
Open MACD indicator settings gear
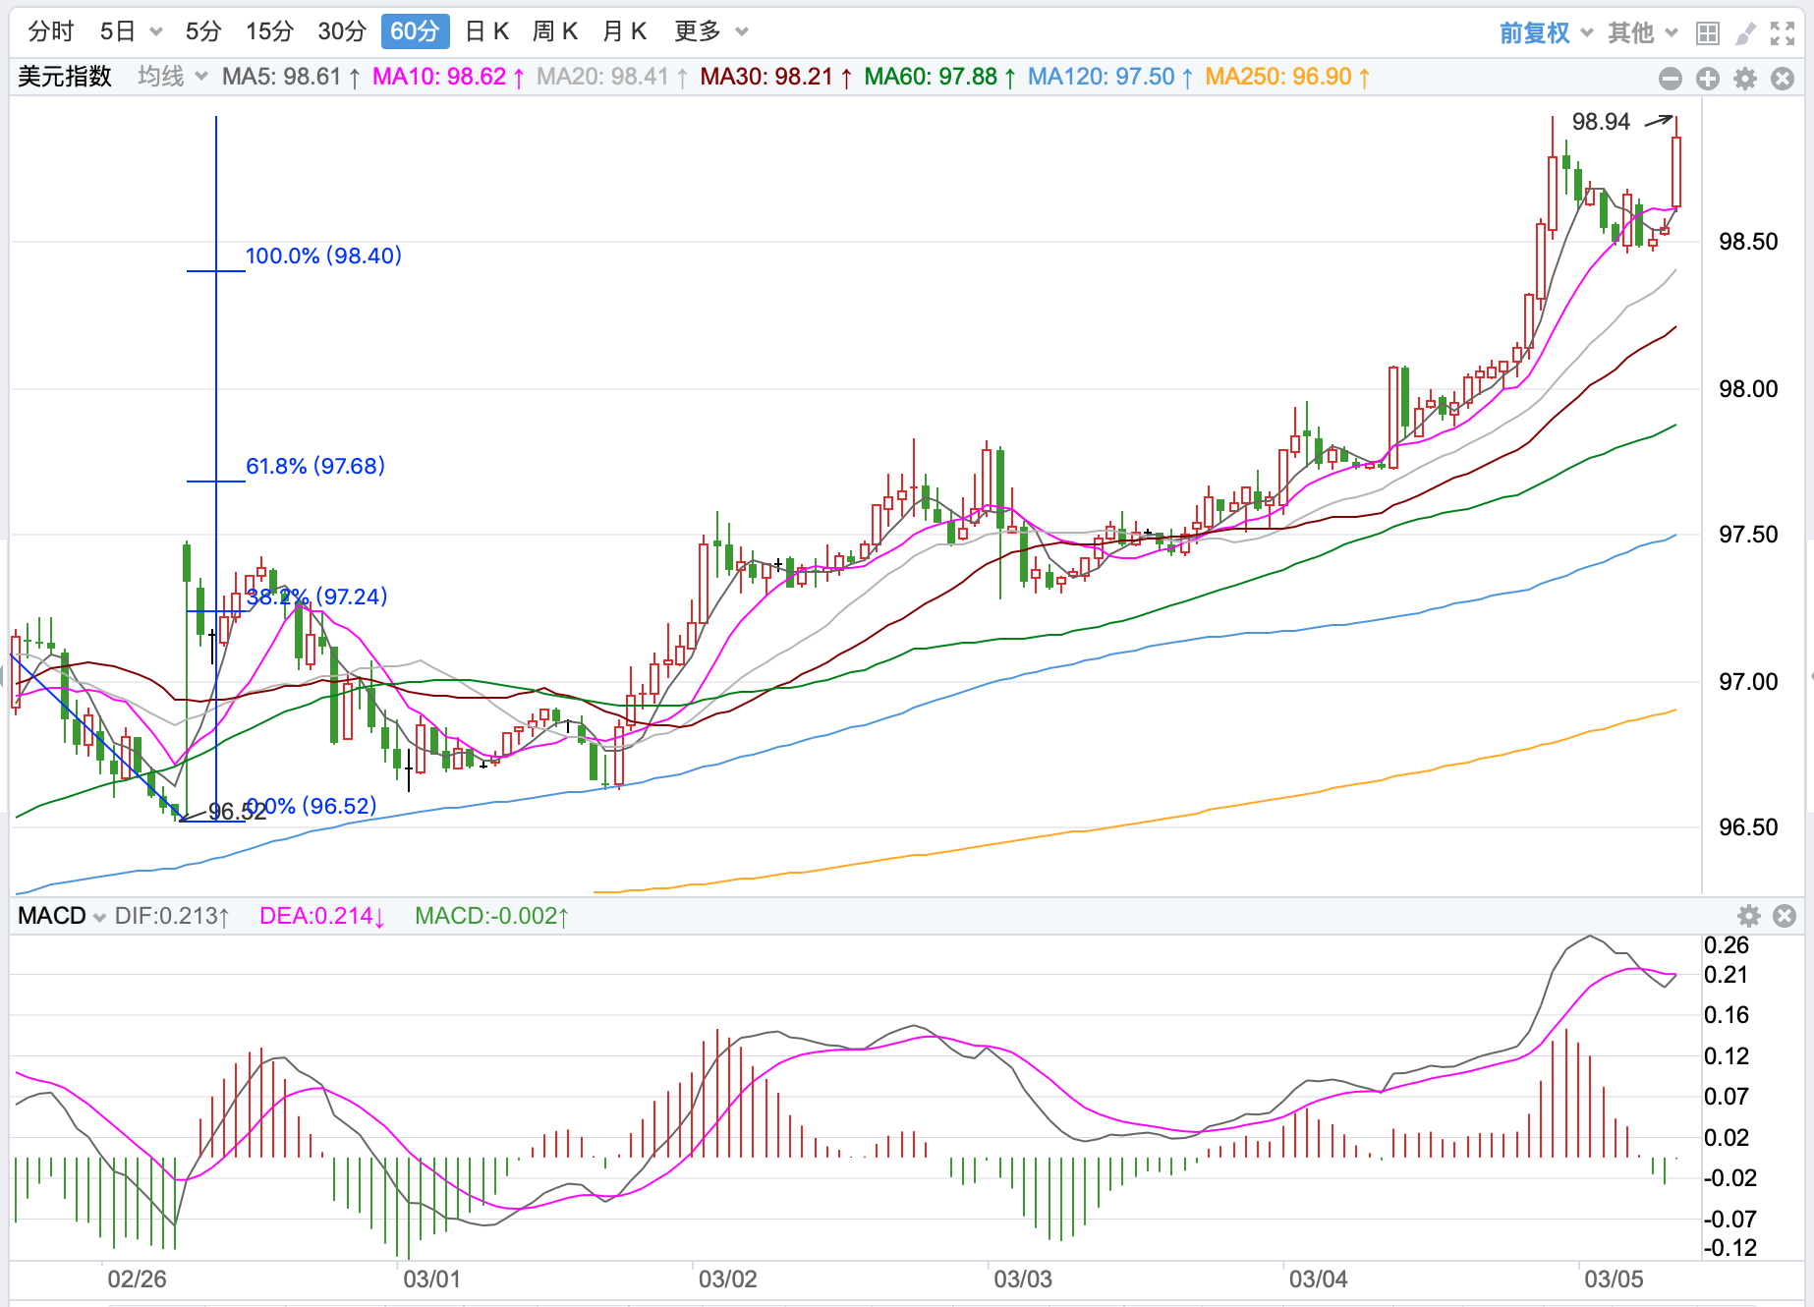[x=1749, y=916]
